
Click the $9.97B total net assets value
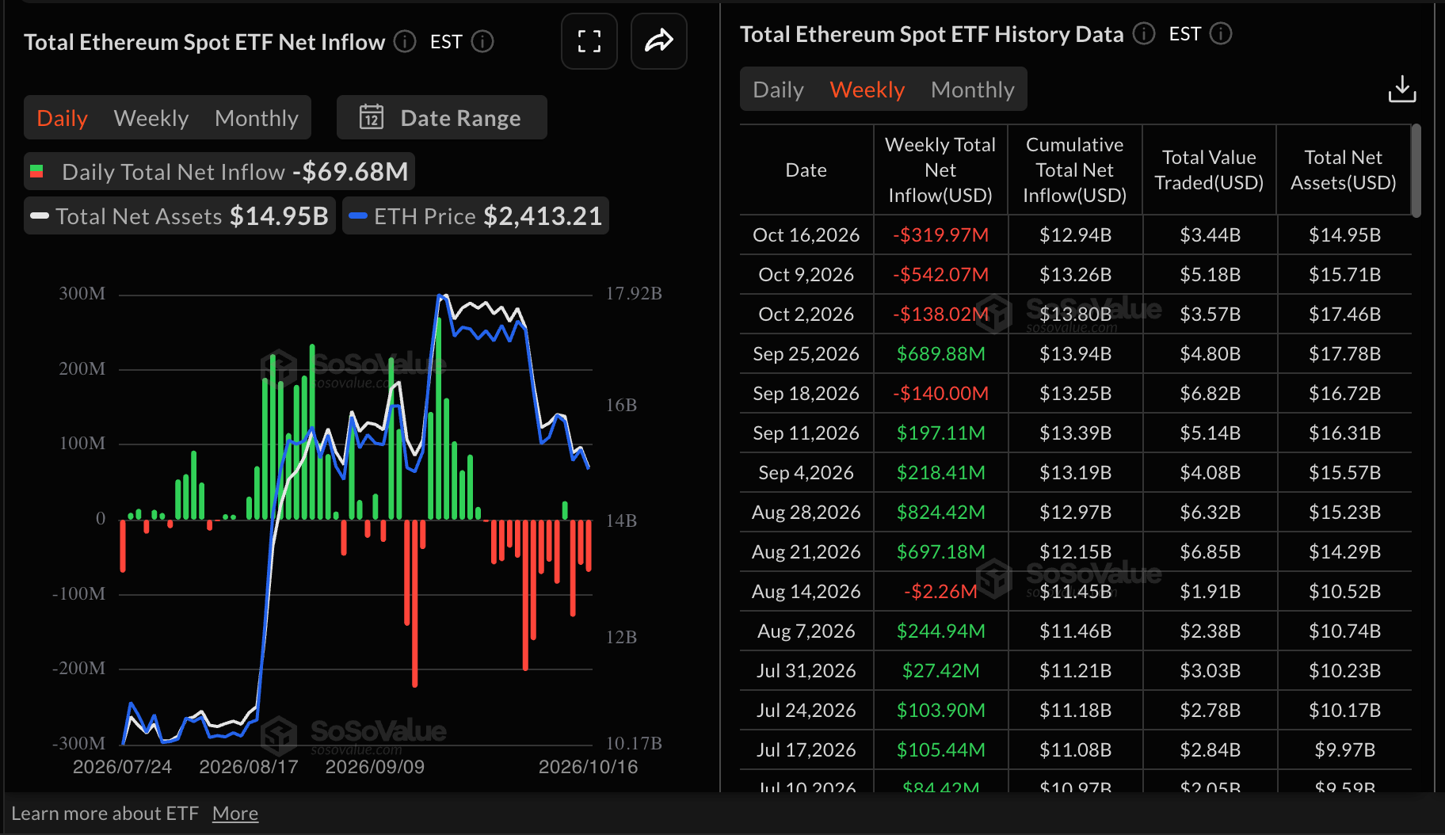1344,749
